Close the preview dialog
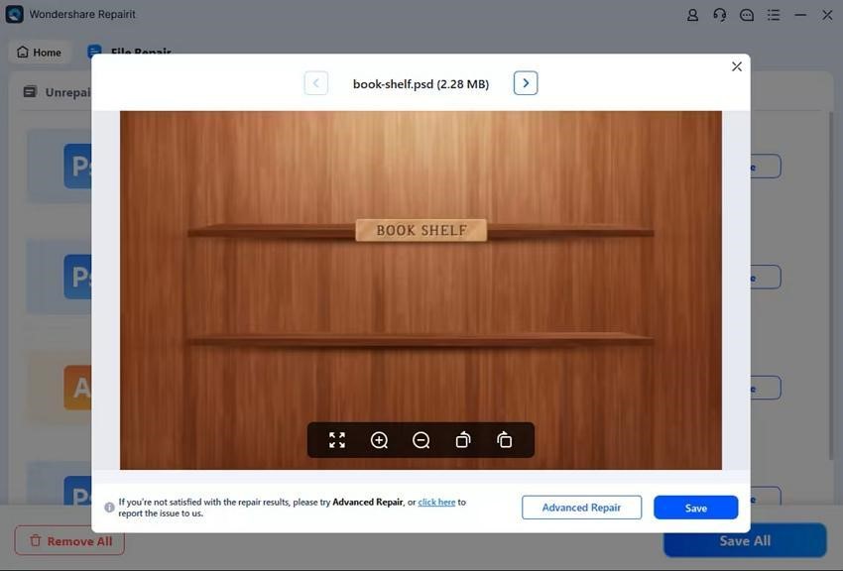The width and height of the screenshot is (843, 571). click(736, 66)
